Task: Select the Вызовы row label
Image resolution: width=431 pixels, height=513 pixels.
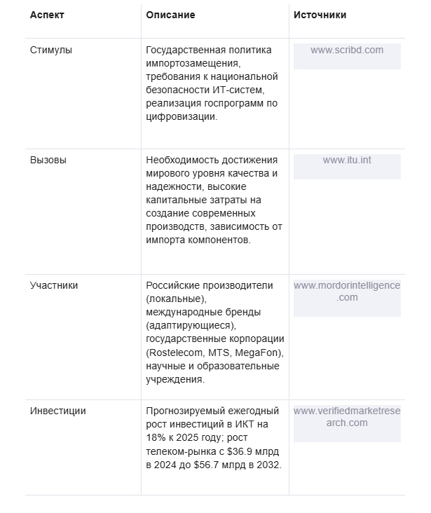Action: click(48, 160)
